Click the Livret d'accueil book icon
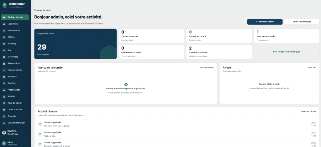Screen dimensions: 321x147 4,110
